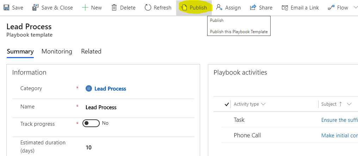Viewport: 358px width, 156px height.
Task: Open the Related tab
Action: point(91,51)
